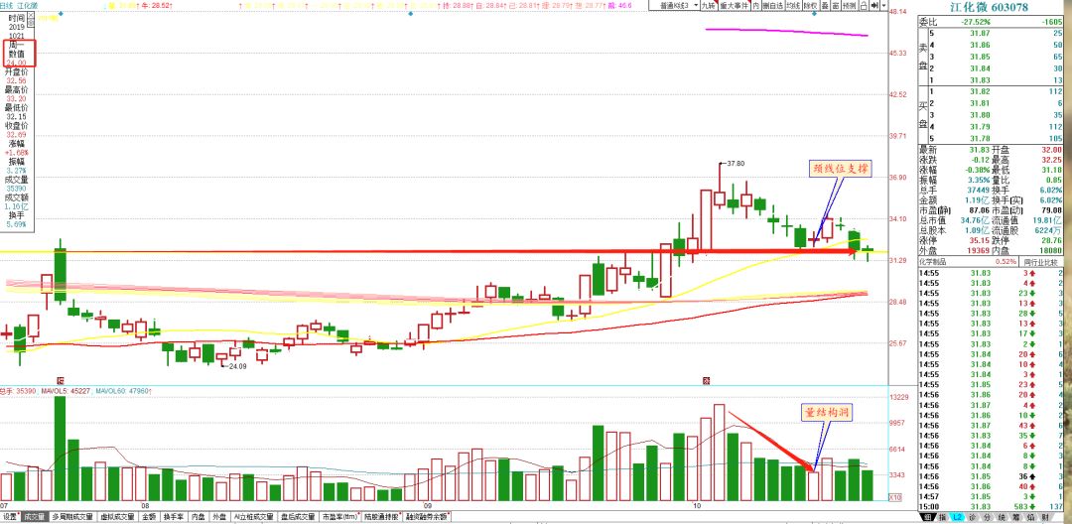Click the 窗 window icon
The image size is (1072, 524).
click(835, 5)
